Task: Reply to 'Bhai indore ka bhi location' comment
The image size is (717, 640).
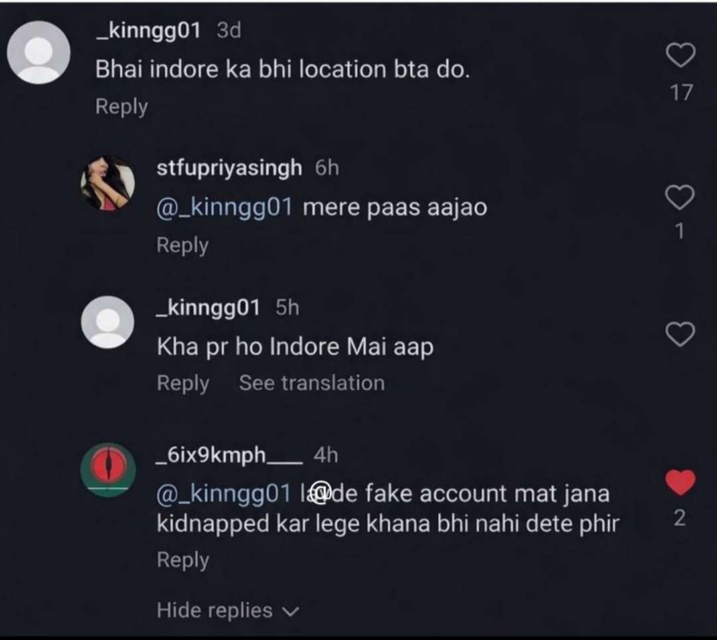Action: pyautogui.click(x=121, y=106)
